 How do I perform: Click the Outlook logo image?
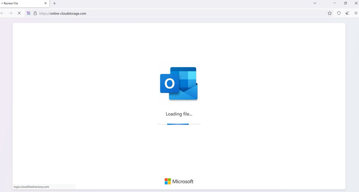coord(179,83)
